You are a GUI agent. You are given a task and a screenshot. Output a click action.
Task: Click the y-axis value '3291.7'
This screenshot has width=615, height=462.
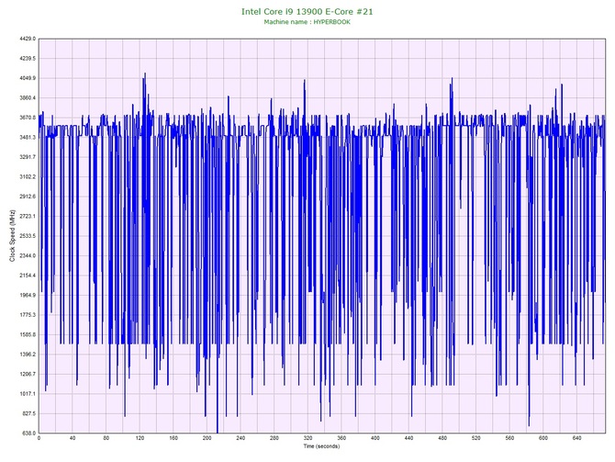[28, 157]
